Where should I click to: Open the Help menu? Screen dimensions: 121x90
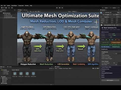(31, 5)
